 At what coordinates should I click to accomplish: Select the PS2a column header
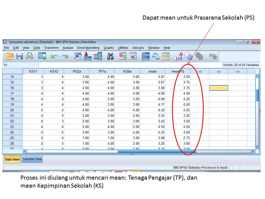tap(77, 71)
